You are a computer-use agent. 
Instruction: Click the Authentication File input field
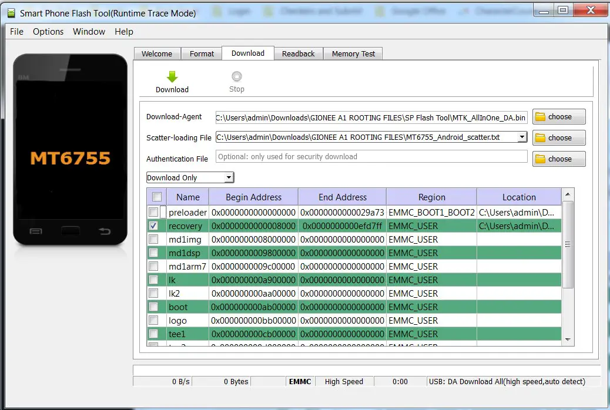(371, 156)
